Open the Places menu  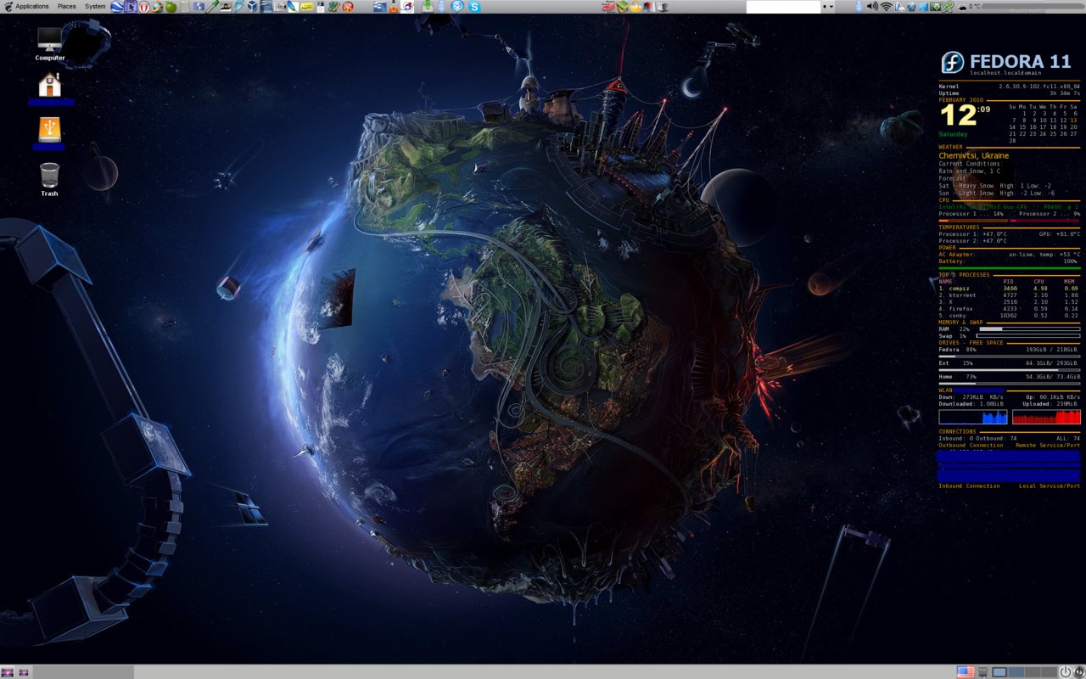pos(66,7)
